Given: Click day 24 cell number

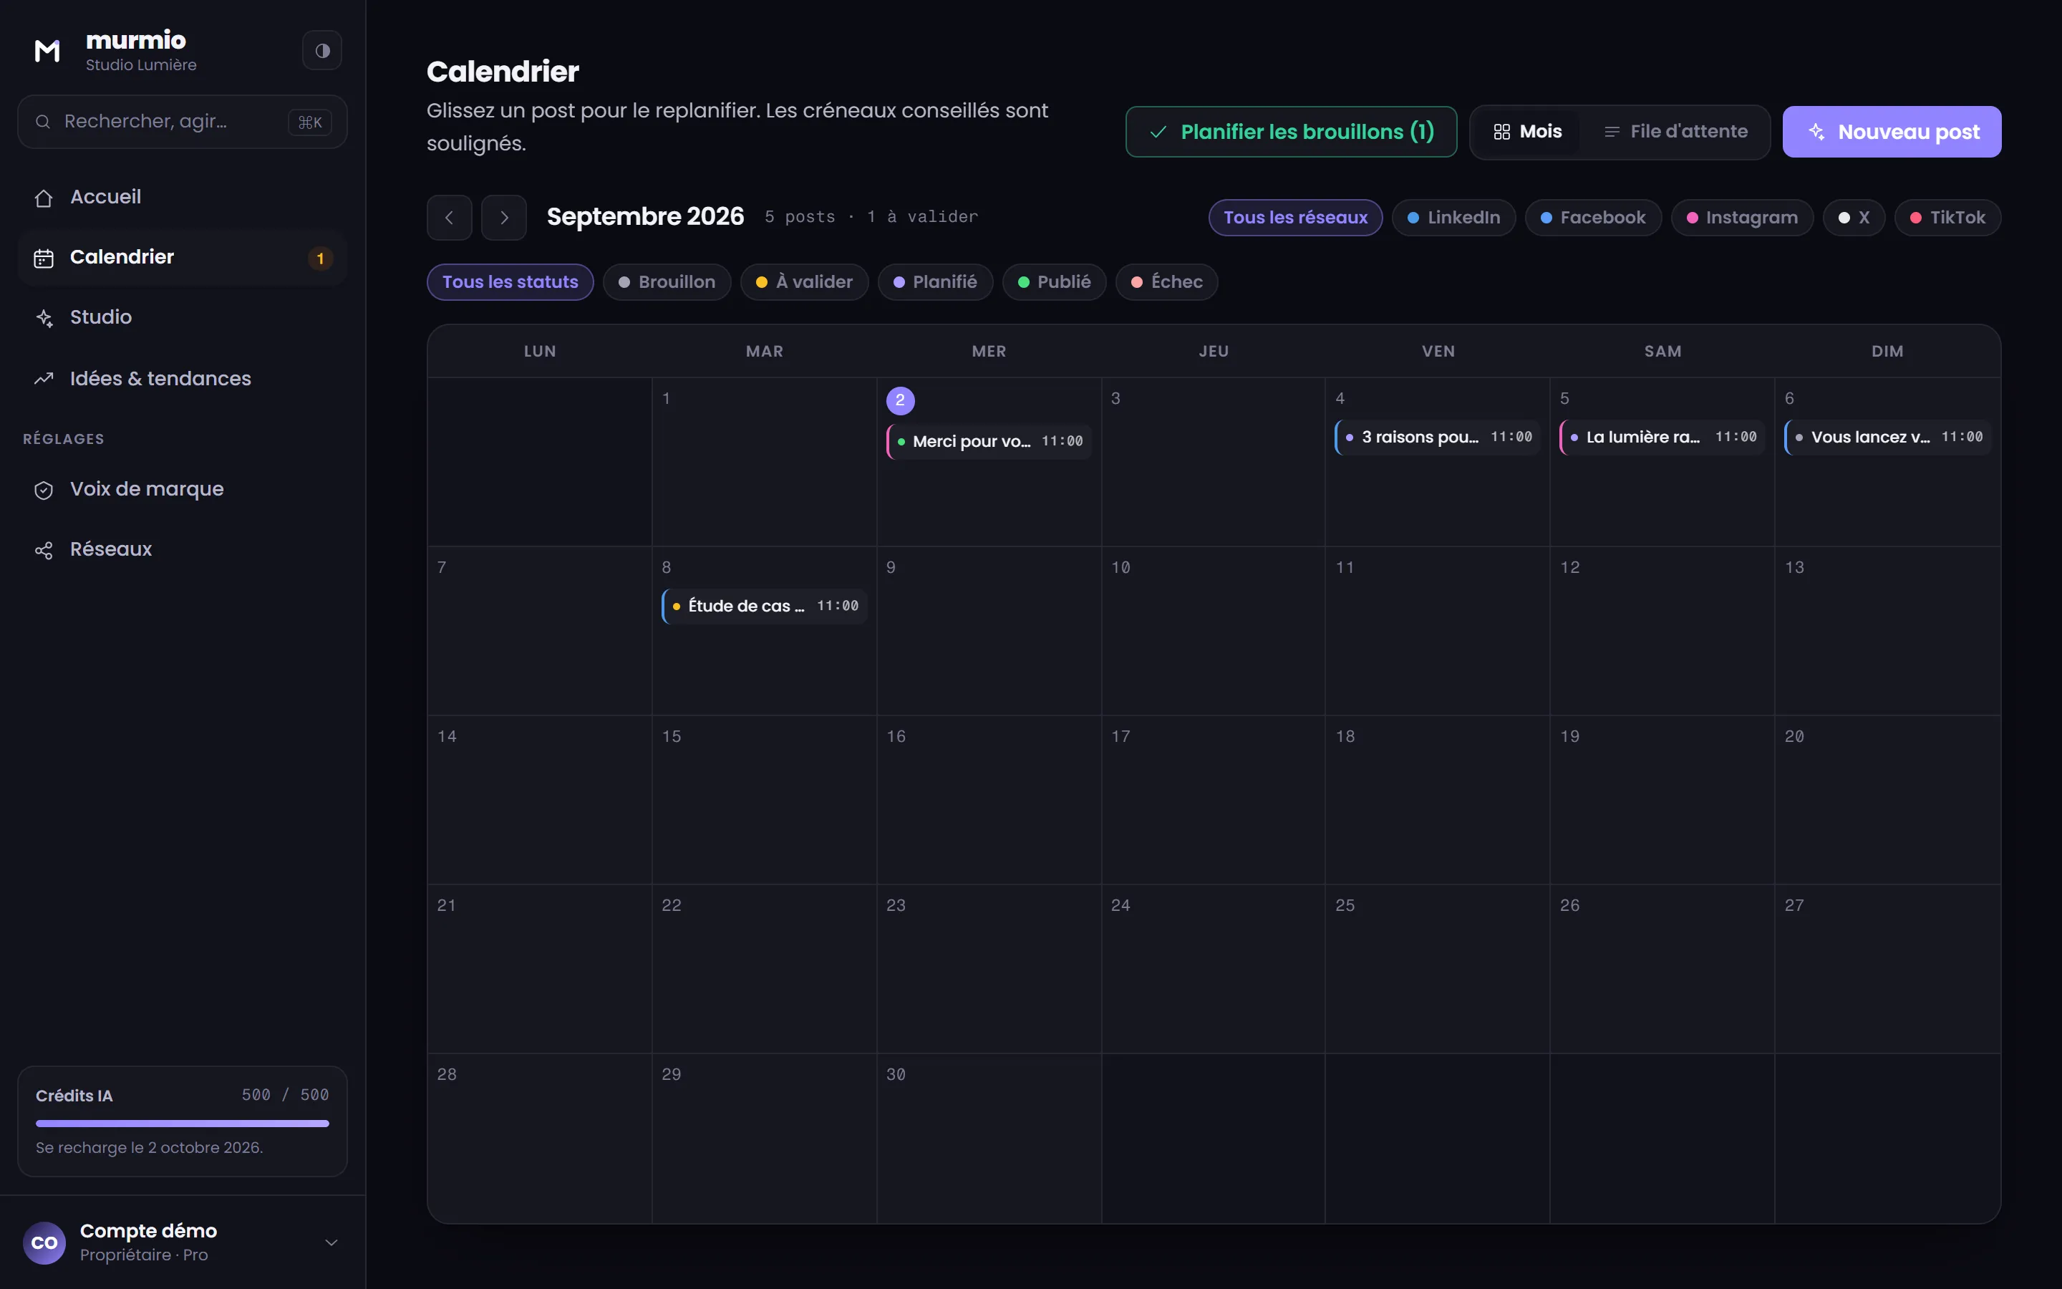Looking at the screenshot, I should 1120,905.
